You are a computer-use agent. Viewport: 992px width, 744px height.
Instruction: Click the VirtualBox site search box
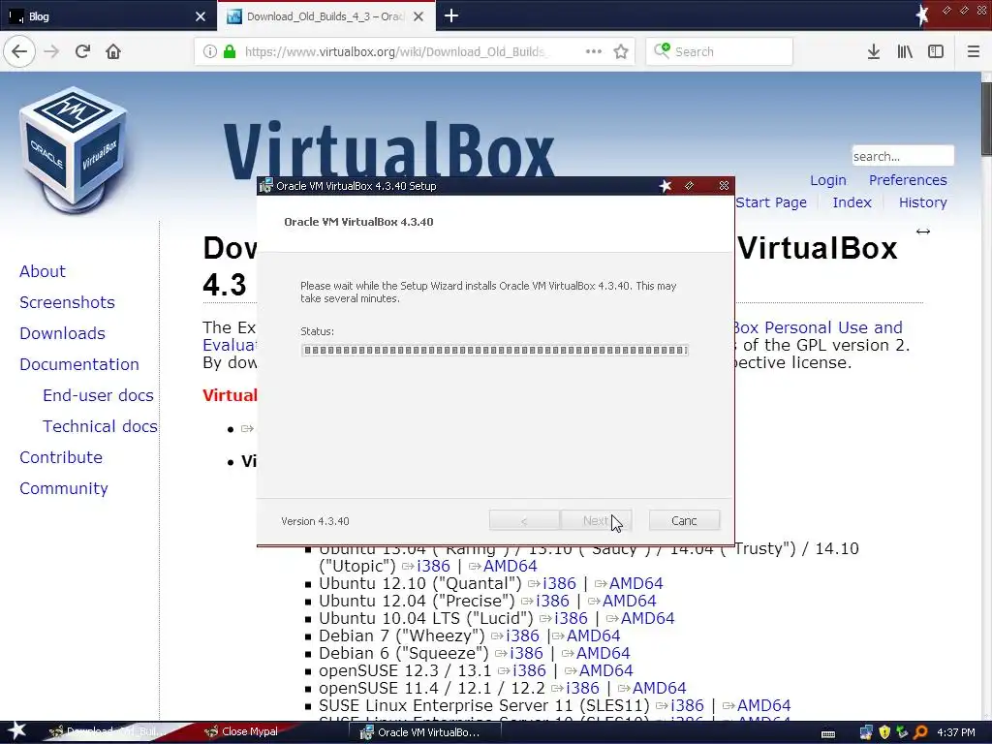coord(903,156)
